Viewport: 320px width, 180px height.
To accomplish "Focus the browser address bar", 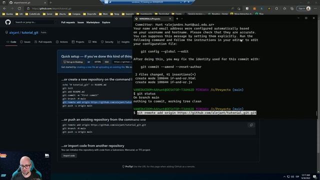I will tap(130, 8).
